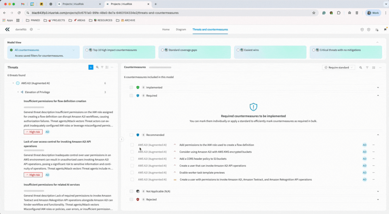Viewport: 389px width, 214px height.
Task: Collapse the Model View section chevron
Action: [x=377, y=42]
